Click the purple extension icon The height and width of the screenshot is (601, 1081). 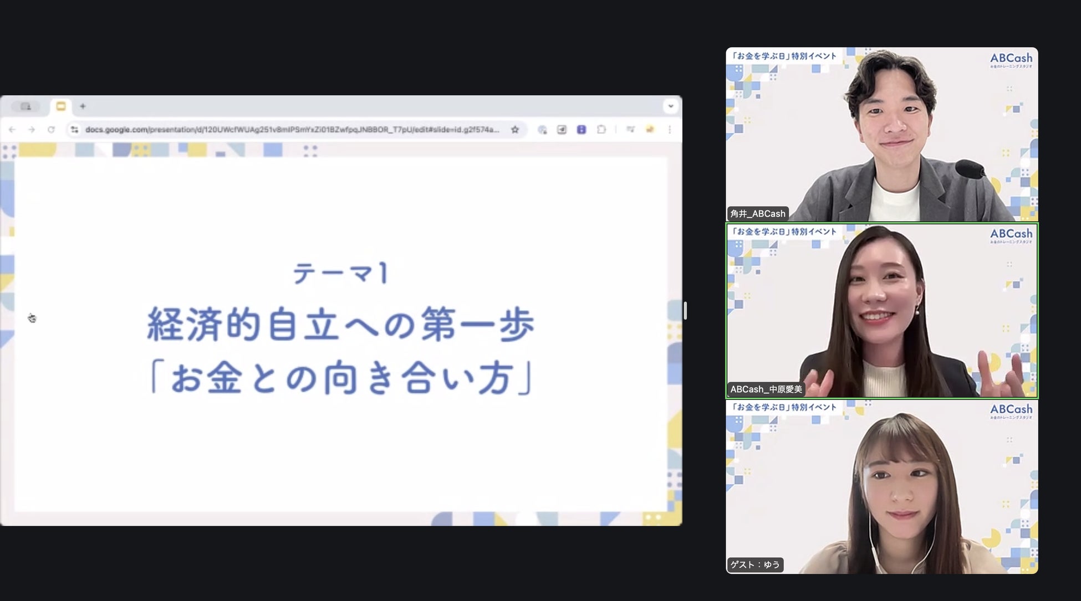(x=581, y=130)
